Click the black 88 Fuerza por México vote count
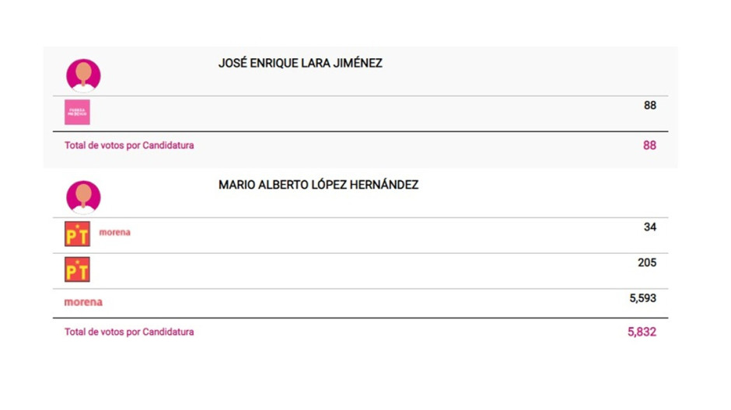731x410 pixels. (x=649, y=106)
